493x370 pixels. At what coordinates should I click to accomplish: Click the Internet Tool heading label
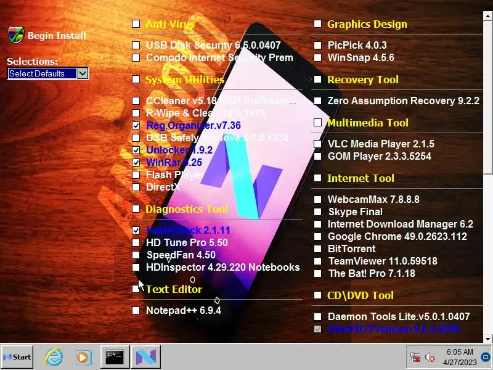click(x=361, y=178)
